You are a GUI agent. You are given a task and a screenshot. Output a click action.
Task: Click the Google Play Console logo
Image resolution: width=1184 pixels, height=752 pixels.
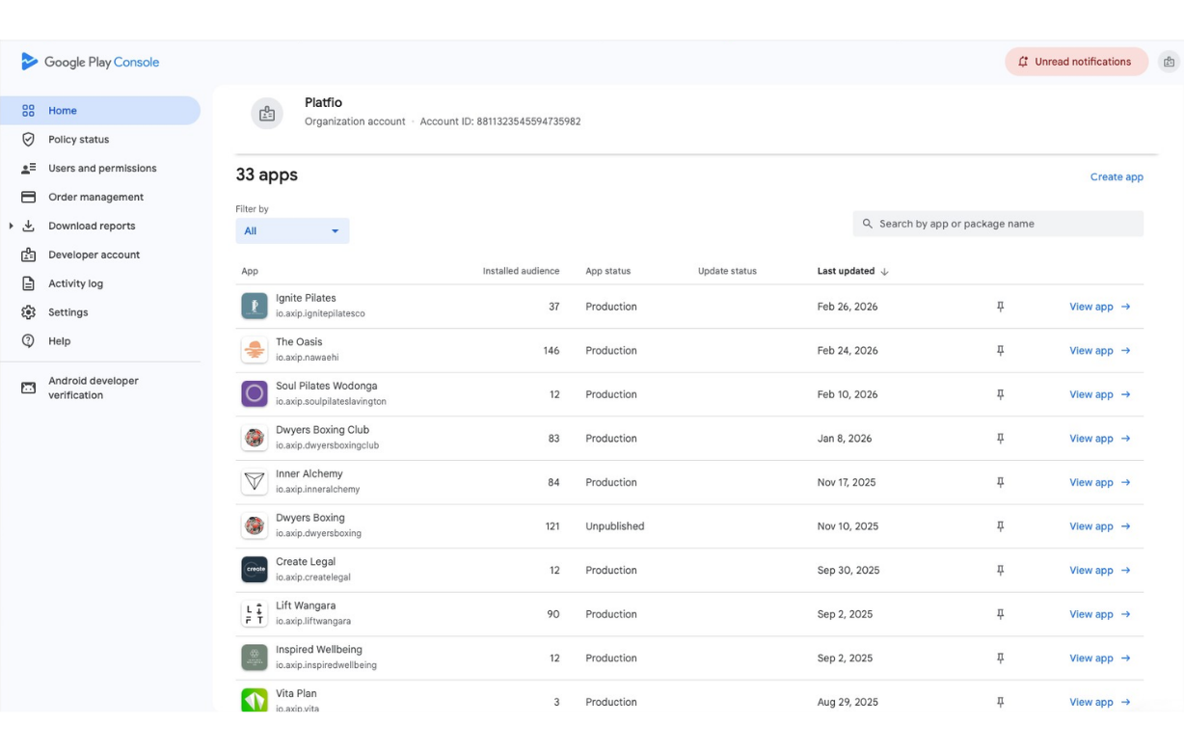click(x=90, y=62)
